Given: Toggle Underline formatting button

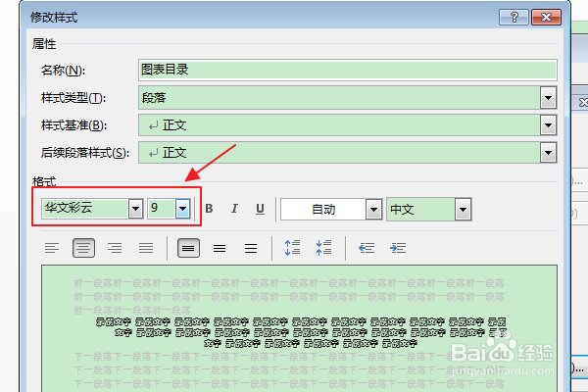Looking at the screenshot, I should pos(260,209).
